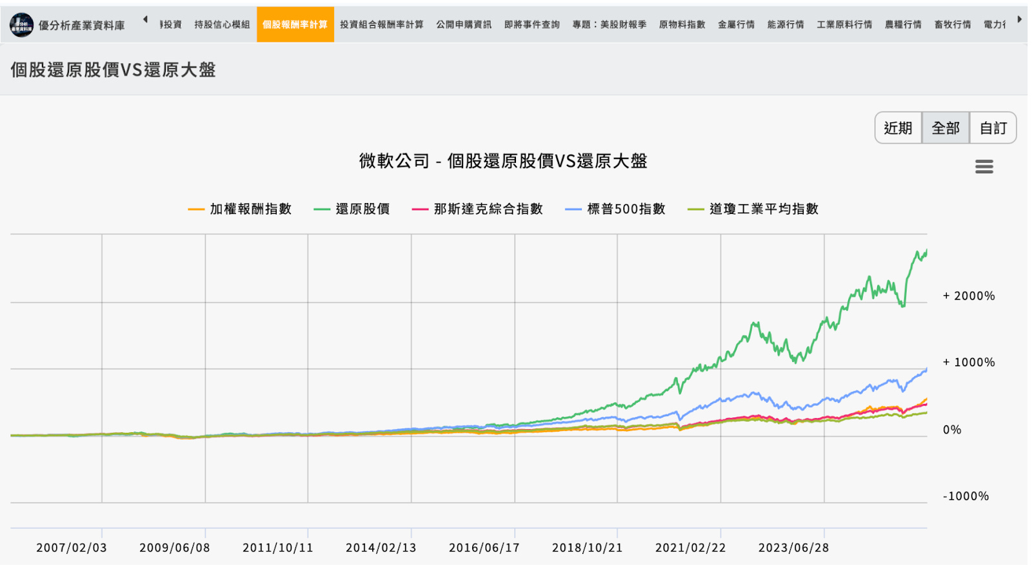Image resolution: width=1032 pixels, height=565 pixels.
Task: Click the 優分析產業資料庫 site title
Action: [81, 25]
